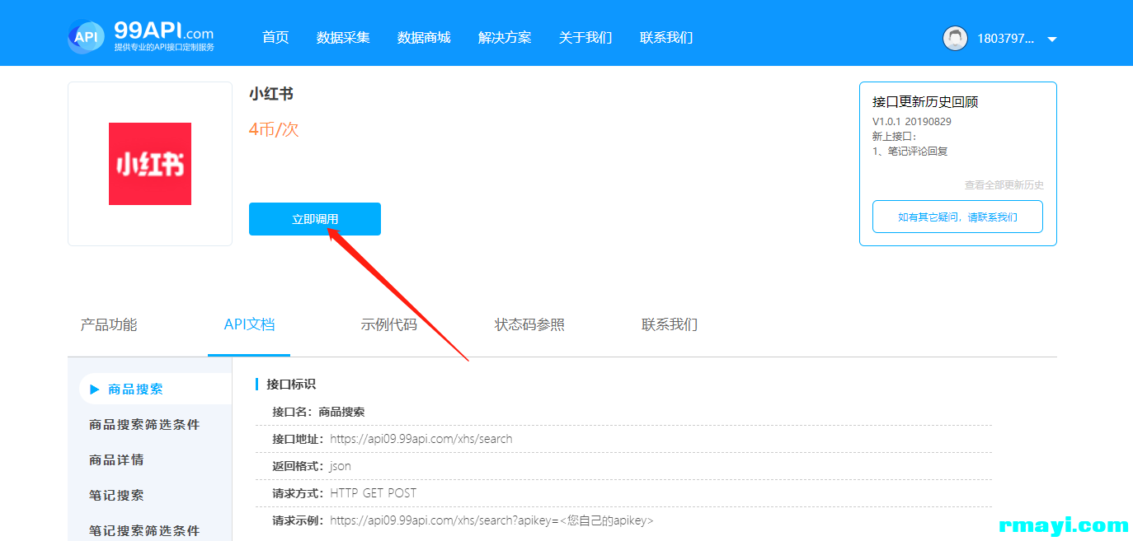This screenshot has height=541, width=1133.
Task: Click the 1、笔记评论回复 update entry
Action: [x=910, y=152]
